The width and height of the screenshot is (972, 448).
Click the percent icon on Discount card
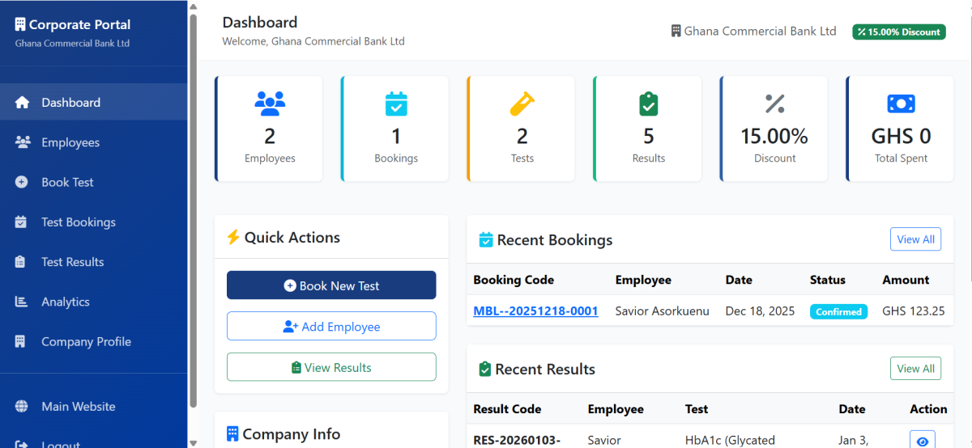[775, 104]
